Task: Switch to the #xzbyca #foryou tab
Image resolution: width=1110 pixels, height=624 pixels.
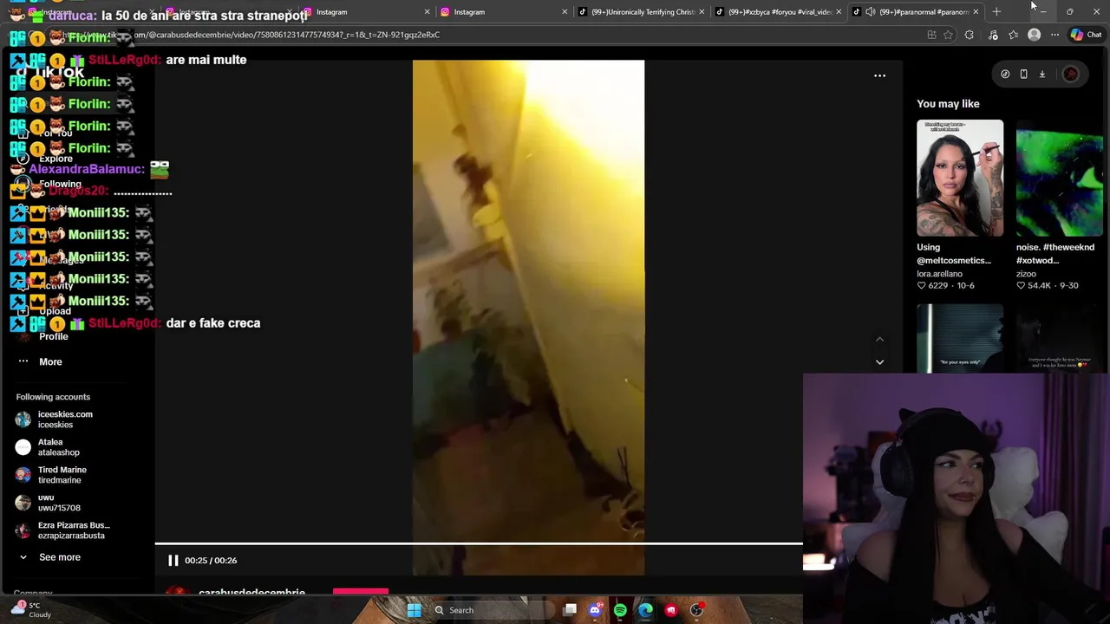Action: pyautogui.click(x=777, y=12)
